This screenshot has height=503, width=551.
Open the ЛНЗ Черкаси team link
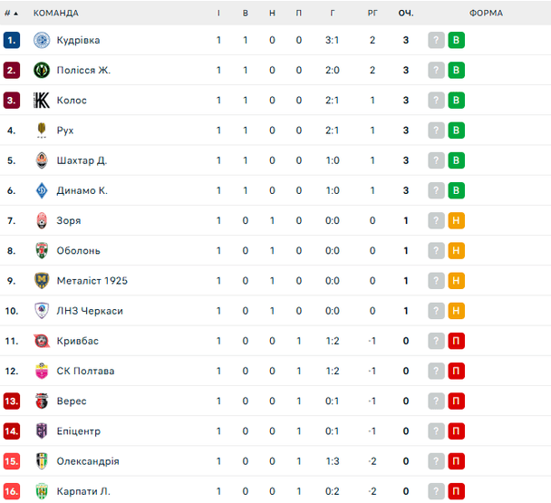pos(90,311)
